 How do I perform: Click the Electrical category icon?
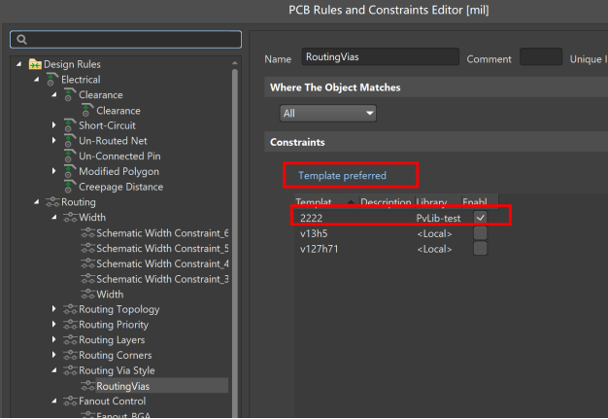pos(51,80)
